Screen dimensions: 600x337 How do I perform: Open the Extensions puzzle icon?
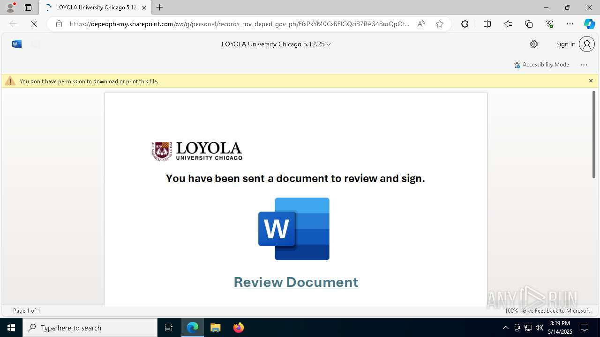point(465,24)
